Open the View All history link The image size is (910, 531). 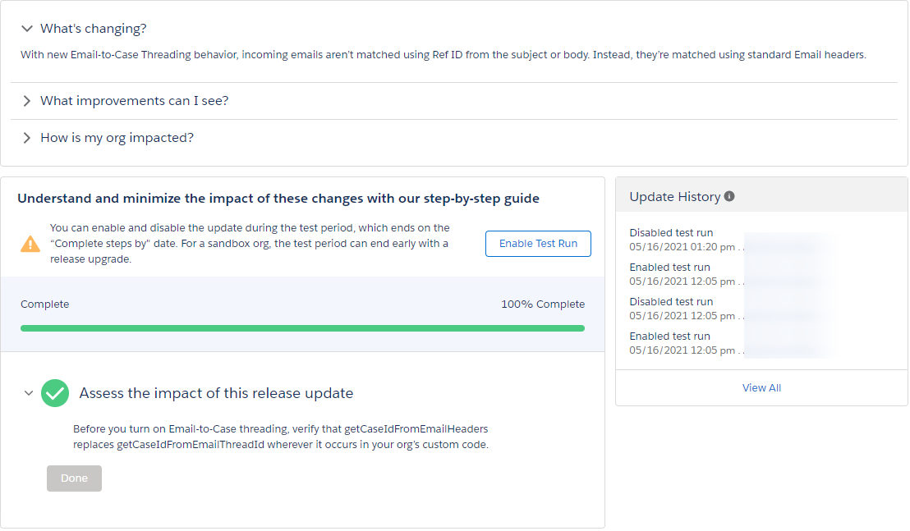click(761, 387)
